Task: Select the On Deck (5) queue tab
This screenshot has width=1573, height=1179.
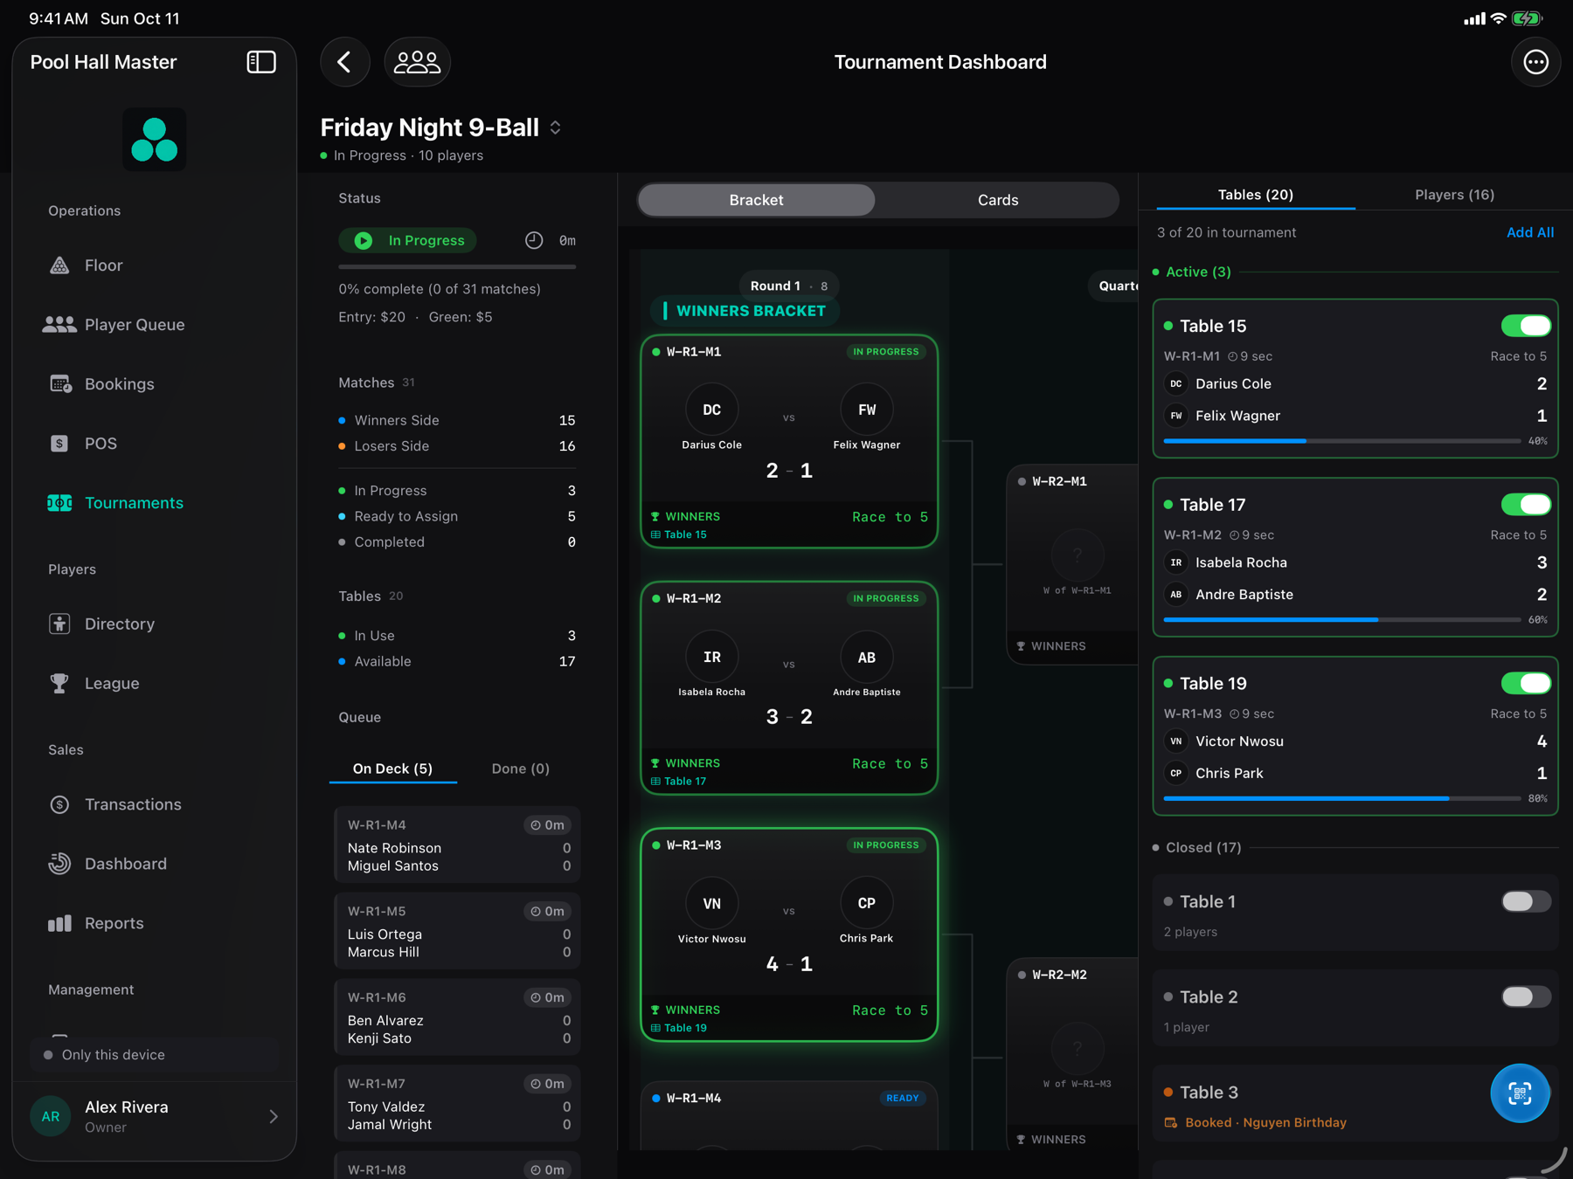Action: tap(393, 769)
